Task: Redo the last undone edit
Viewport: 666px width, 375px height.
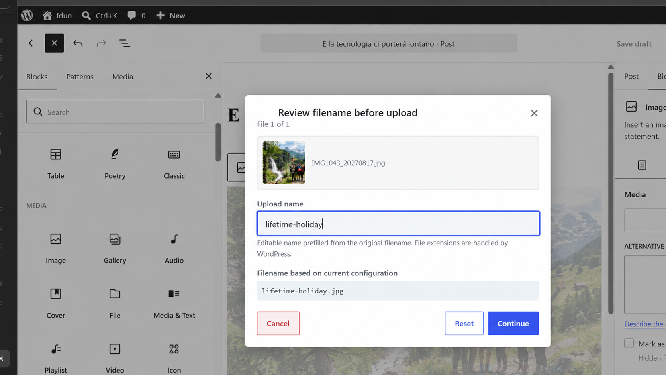Action: coord(101,43)
